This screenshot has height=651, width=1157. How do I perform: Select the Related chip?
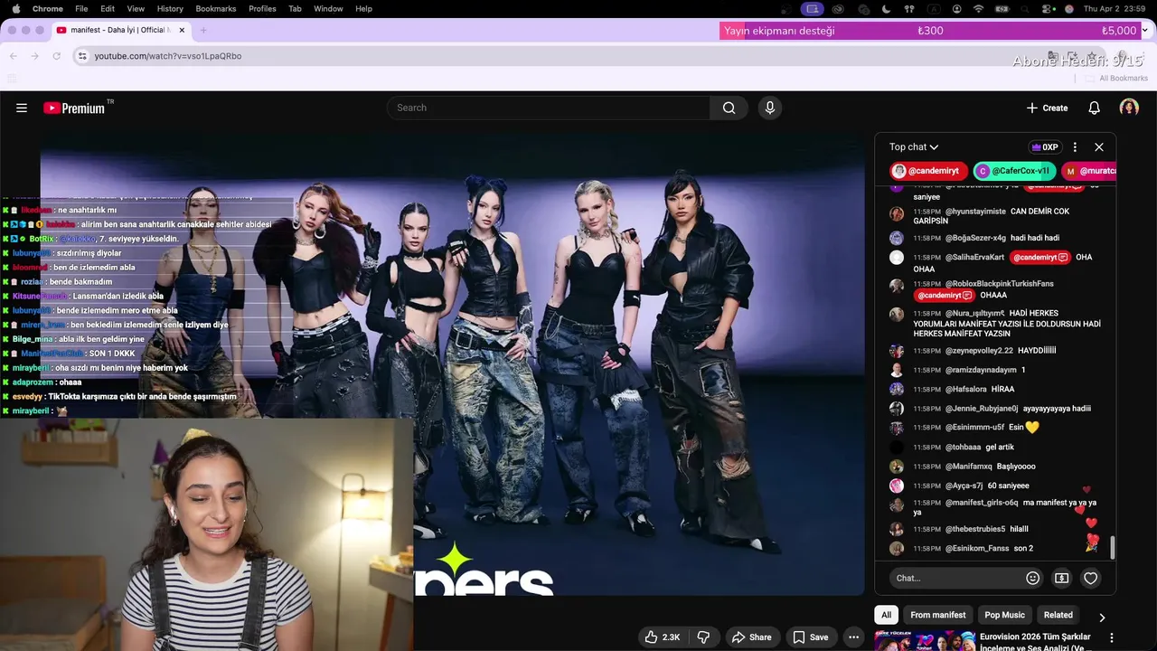tap(1058, 615)
